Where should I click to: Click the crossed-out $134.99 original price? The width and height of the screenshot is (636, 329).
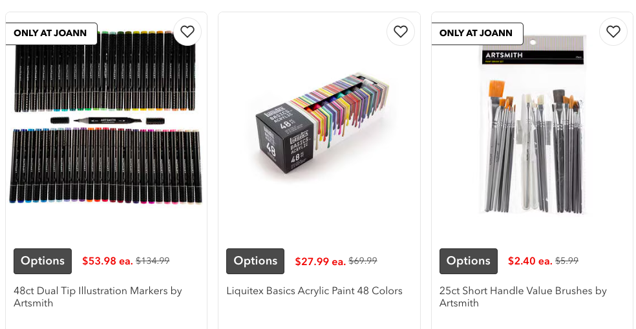point(153,261)
